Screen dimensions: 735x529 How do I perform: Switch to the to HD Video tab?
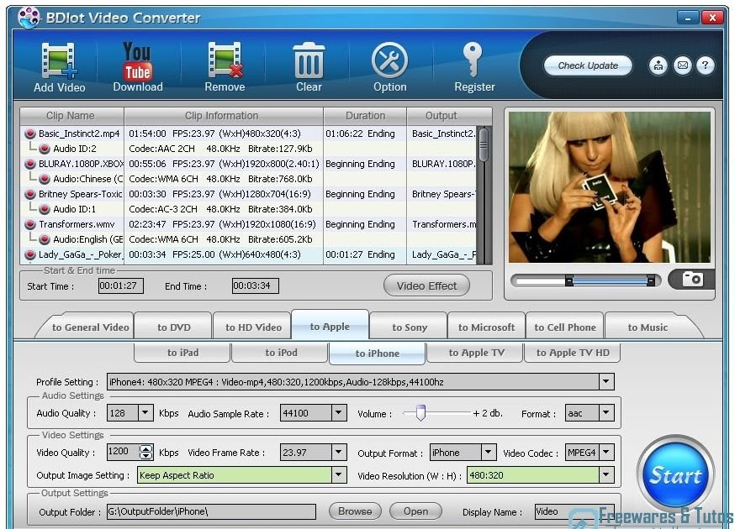[x=253, y=327]
